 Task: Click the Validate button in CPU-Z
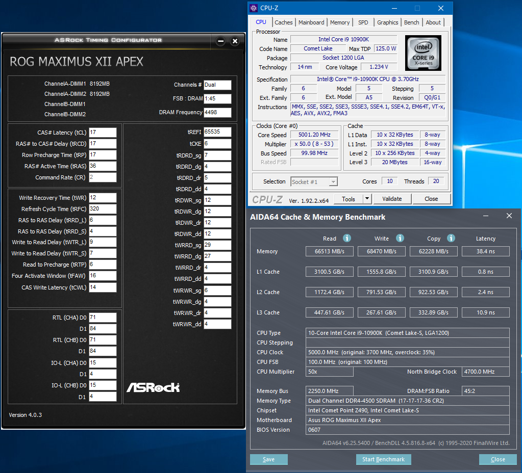click(x=392, y=199)
